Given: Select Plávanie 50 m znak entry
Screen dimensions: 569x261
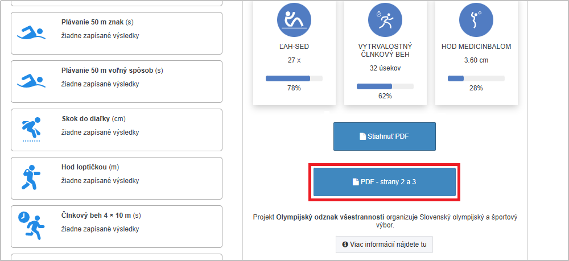Looking at the screenshot, I should point(117,33).
